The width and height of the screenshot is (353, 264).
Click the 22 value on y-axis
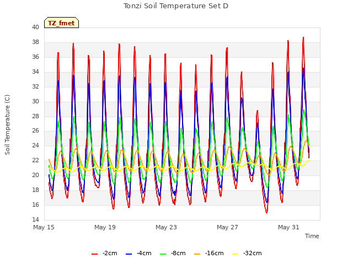tap(35, 160)
